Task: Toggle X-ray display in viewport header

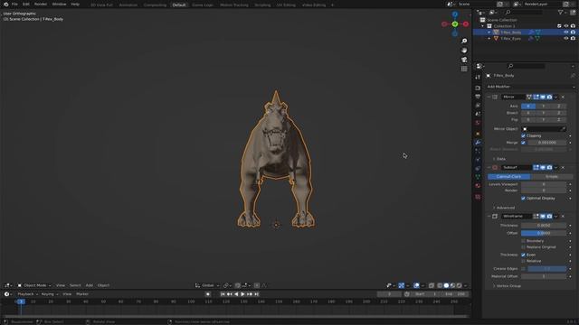Action: (x=431, y=285)
